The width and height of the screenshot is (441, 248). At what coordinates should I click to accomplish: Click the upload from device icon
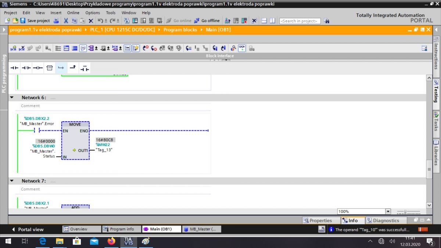tap(143, 21)
